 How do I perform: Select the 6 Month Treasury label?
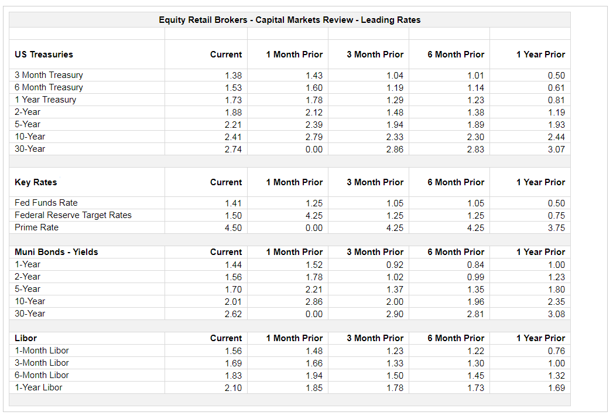[49, 87]
